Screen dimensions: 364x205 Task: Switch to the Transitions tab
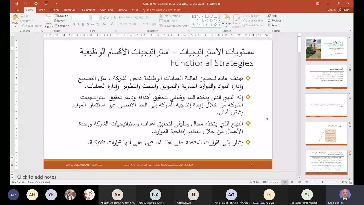(70, 10)
